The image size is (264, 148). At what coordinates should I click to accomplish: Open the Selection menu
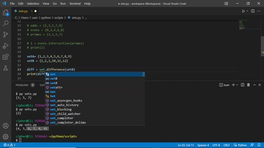(x=33, y=4)
